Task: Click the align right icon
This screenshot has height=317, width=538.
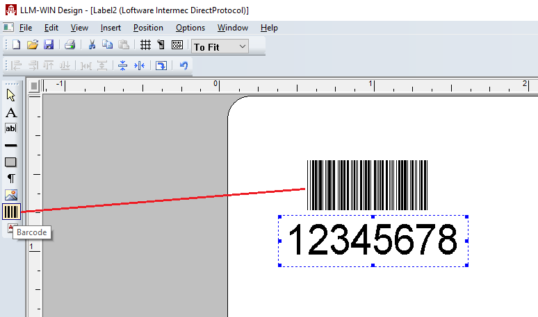Action: 33,65
